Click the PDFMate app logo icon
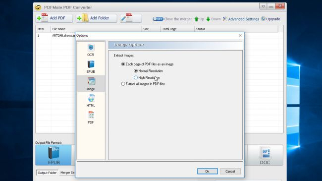This screenshot has height=181, width=322. click(x=38, y=7)
